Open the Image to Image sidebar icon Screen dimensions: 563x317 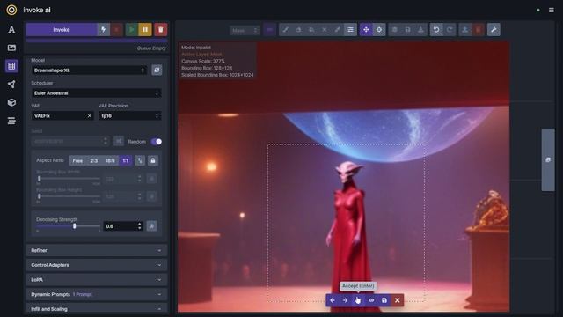(11, 48)
